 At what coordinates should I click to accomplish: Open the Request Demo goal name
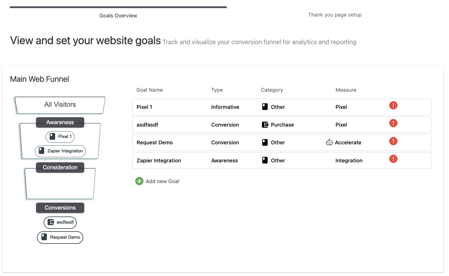[154, 143]
